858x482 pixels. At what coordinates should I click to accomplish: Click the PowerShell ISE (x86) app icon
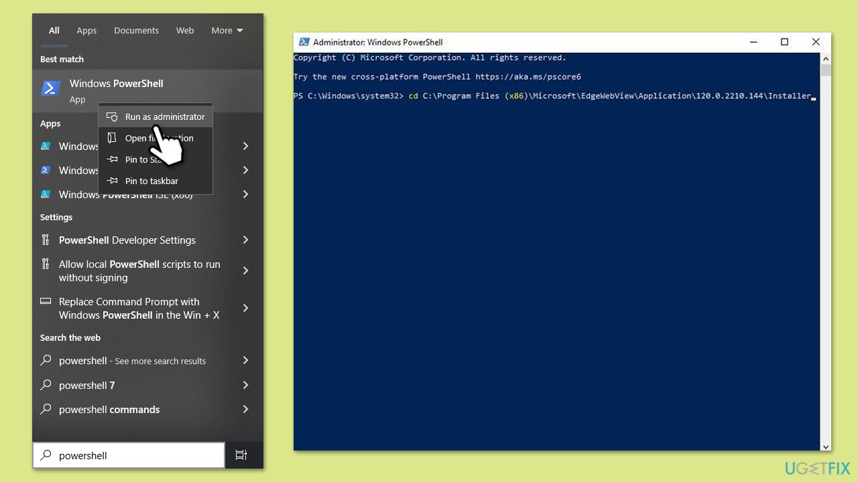46,194
